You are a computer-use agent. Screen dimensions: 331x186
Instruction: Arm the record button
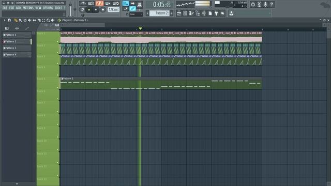click(103, 10)
